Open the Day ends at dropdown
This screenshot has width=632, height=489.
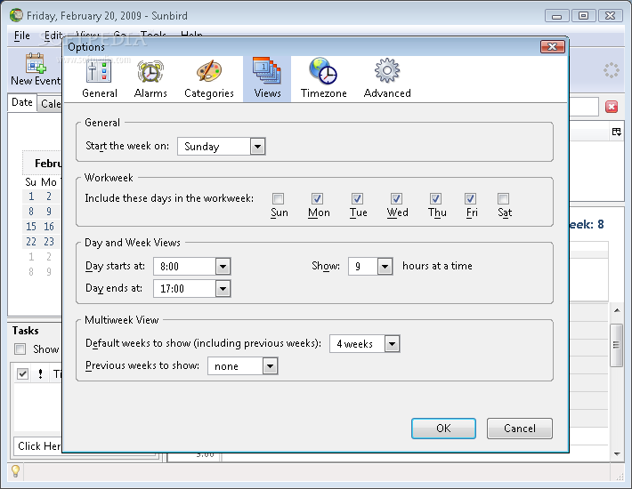(x=192, y=289)
